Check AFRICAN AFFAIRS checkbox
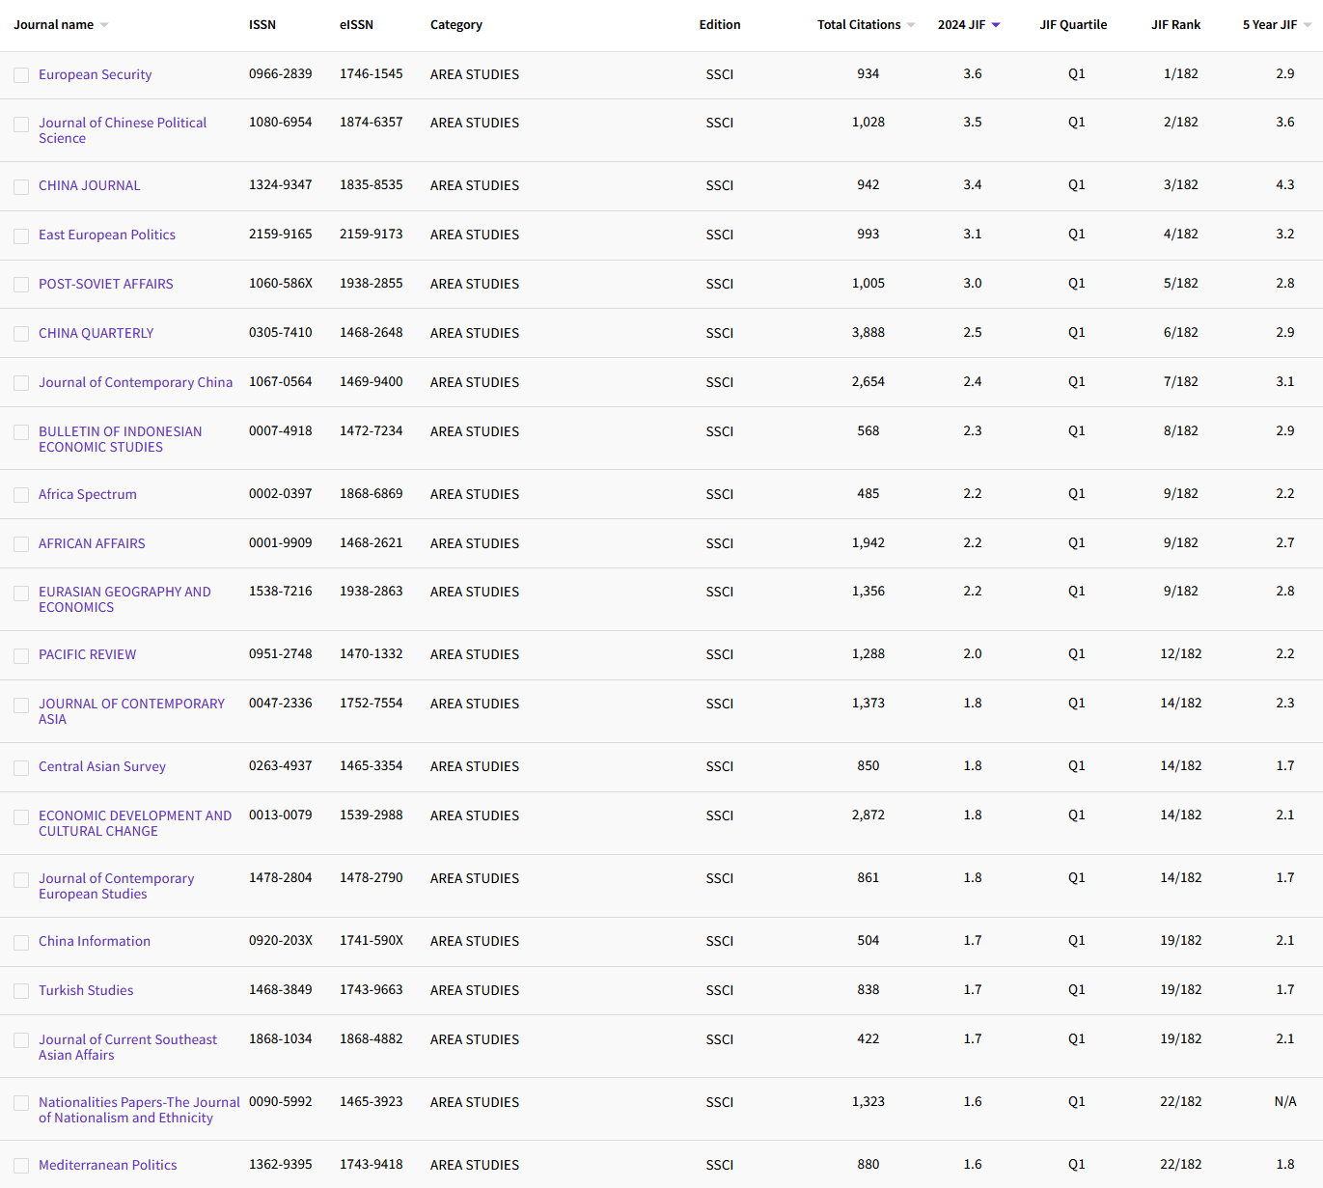Viewport: 1323px width, 1188px height. click(21, 544)
